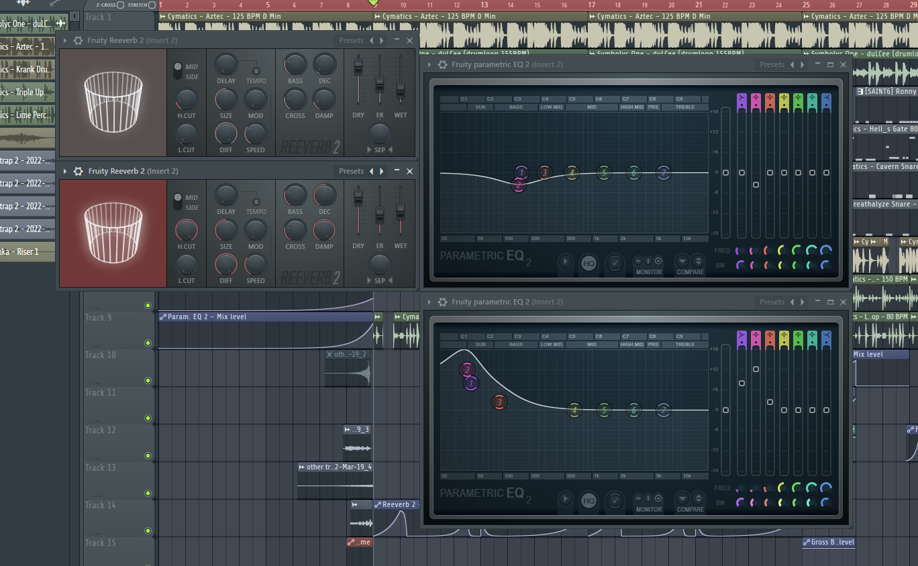Screen dimensions: 918x566
Task: Click play-arrow options button in lower EQ
Action: coord(566,499)
